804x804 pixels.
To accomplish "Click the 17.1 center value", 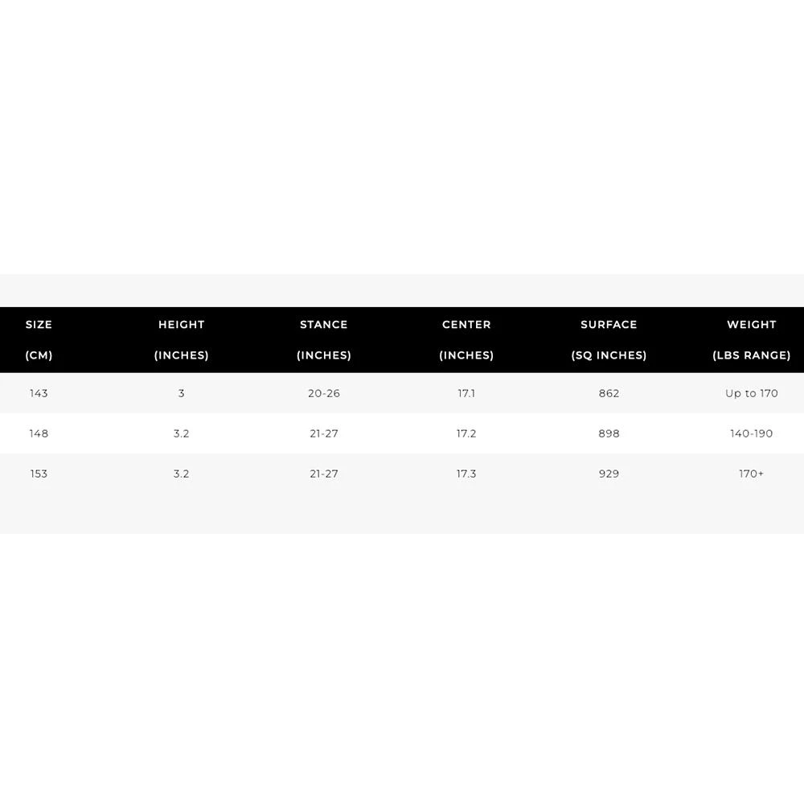I will pyautogui.click(x=466, y=393).
